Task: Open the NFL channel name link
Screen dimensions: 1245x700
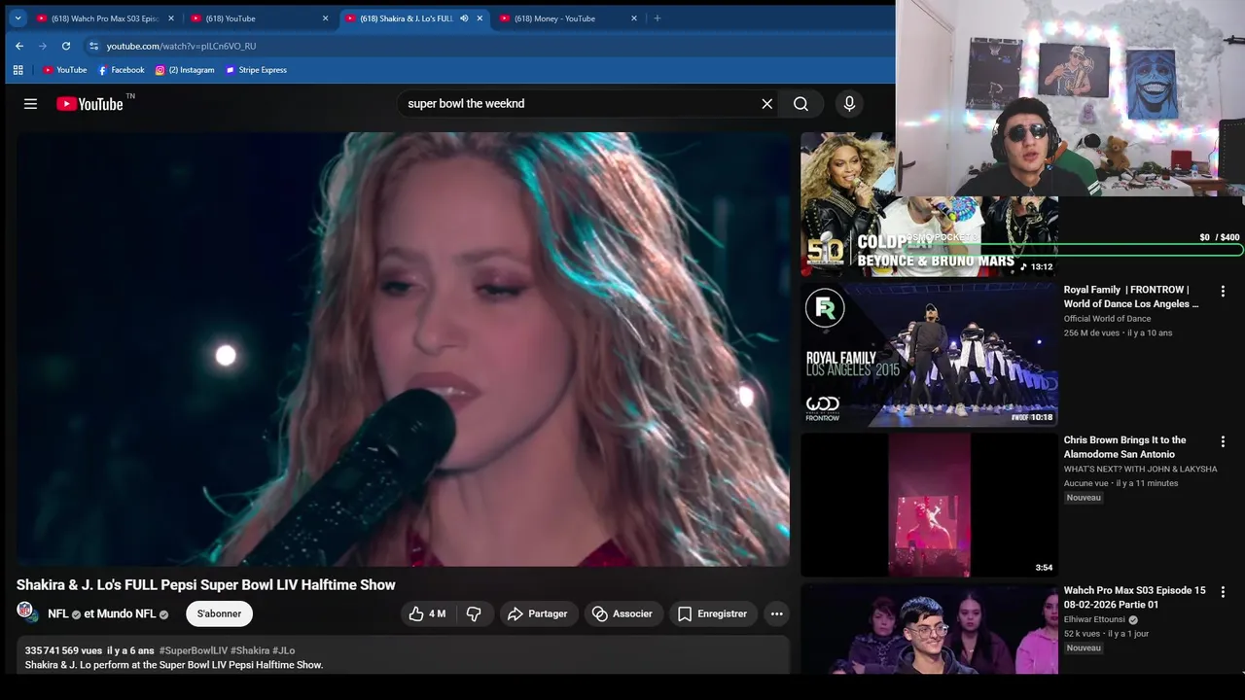Action: coord(58,614)
